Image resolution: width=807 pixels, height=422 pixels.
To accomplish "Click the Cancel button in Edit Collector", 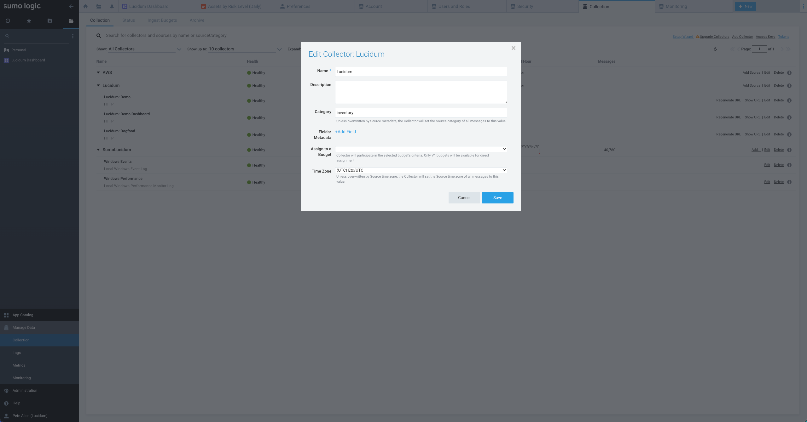I will 464,198.
